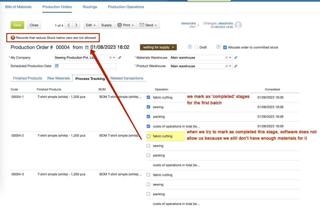Click BOM T-shirt simple for batch 00004-3

coord(120,174)
